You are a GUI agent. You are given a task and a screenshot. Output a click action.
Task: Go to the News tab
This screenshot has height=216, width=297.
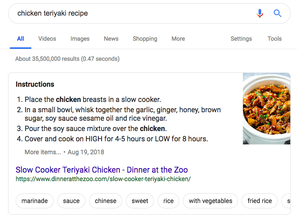[111, 39]
